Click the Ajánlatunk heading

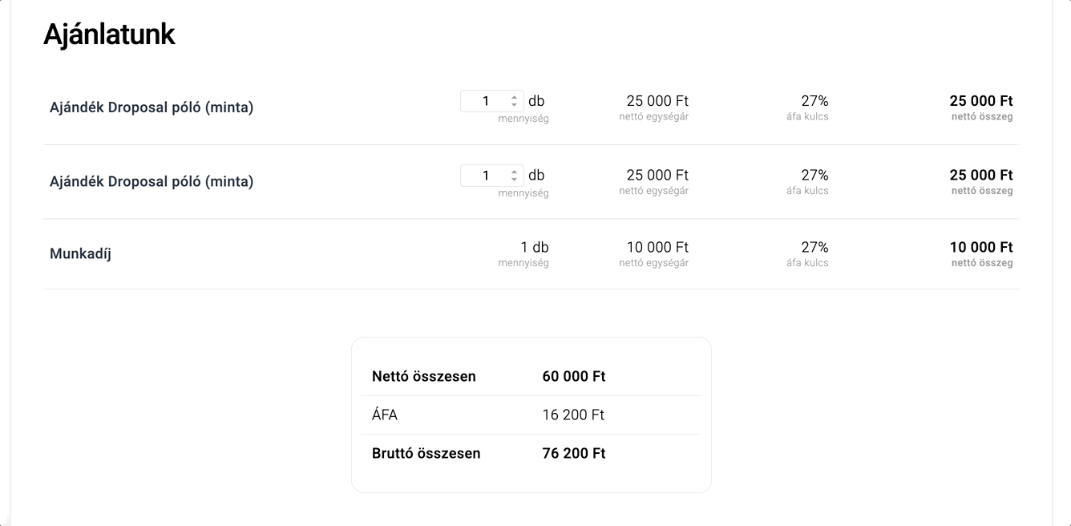click(109, 34)
